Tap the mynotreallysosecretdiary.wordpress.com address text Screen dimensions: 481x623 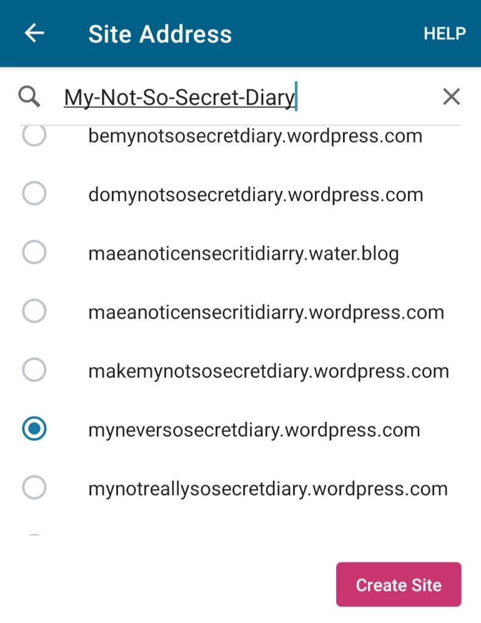click(268, 489)
